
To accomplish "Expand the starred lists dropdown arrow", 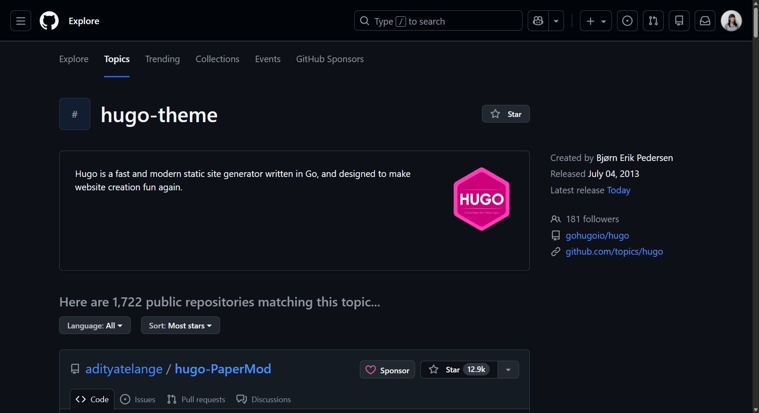I will click(508, 369).
